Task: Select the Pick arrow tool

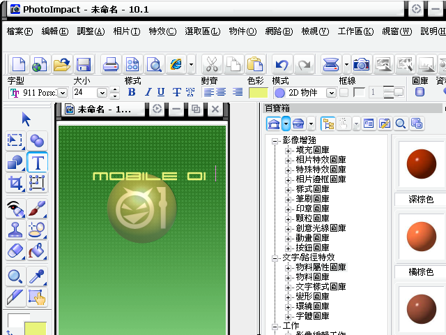Action: (x=26, y=119)
